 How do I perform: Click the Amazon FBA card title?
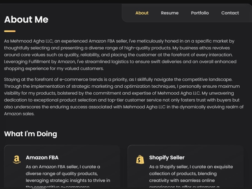[x=42, y=157]
